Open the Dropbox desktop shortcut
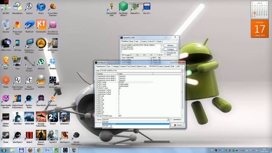The height and width of the screenshot is (153, 272). (53, 63)
